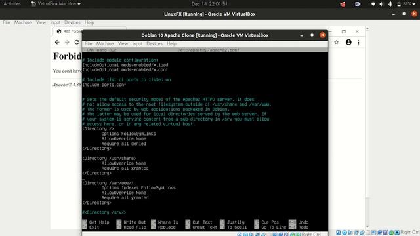Open the volume speaker indicator
420x236 pixels.
pos(382,4)
